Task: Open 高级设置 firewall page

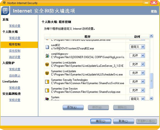Action: 15,57
